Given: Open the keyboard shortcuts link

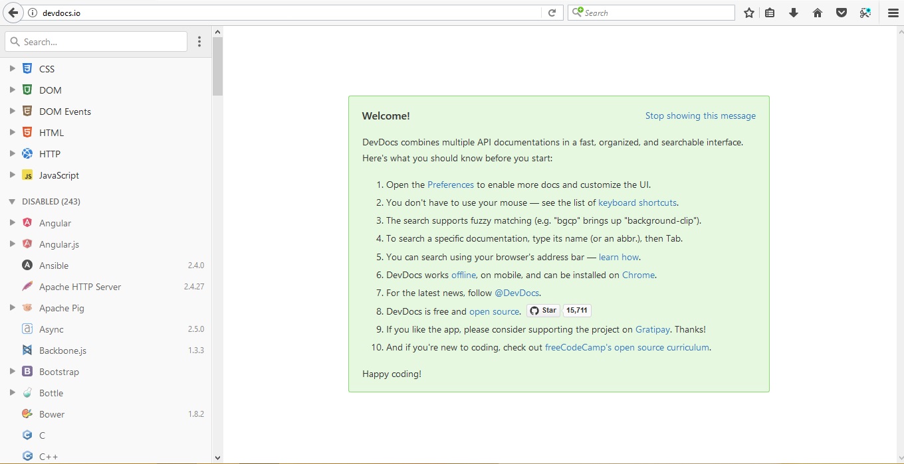Looking at the screenshot, I should click(637, 202).
